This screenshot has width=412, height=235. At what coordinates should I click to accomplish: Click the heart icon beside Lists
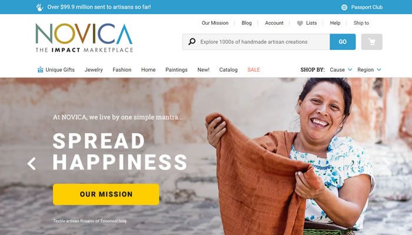coord(300,23)
